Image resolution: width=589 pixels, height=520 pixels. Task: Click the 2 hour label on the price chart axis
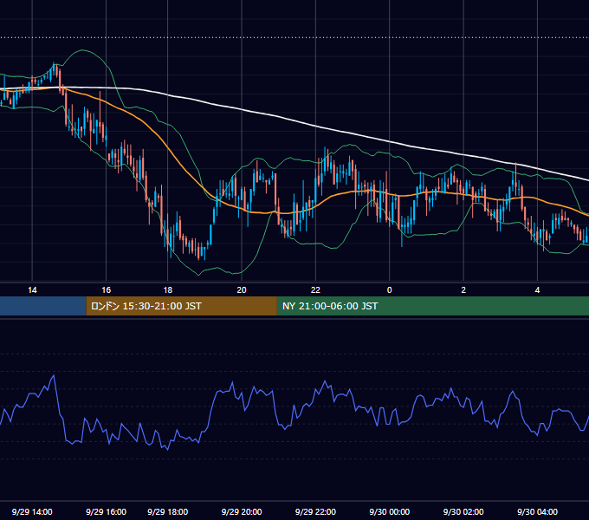pos(463,290)
